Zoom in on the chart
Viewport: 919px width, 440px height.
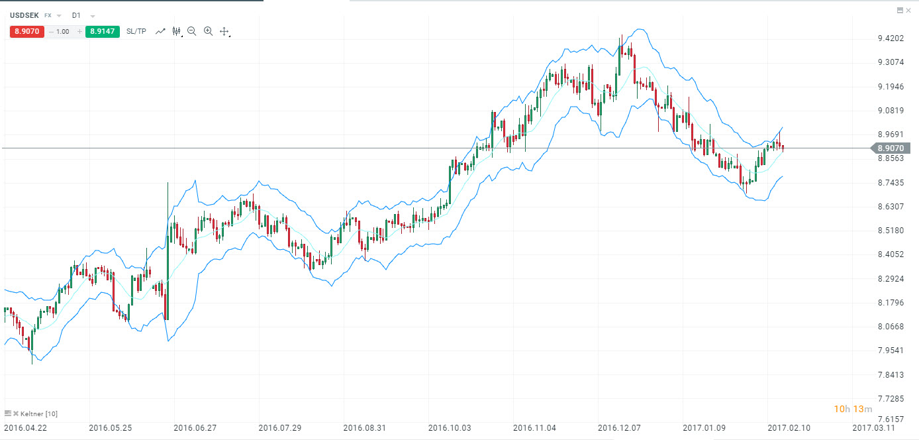pos(208,31)
